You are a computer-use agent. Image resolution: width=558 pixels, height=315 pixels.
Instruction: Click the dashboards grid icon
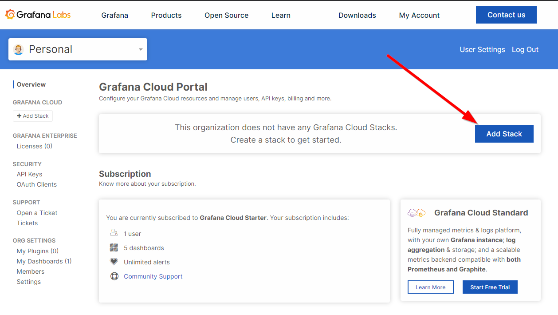114,248
